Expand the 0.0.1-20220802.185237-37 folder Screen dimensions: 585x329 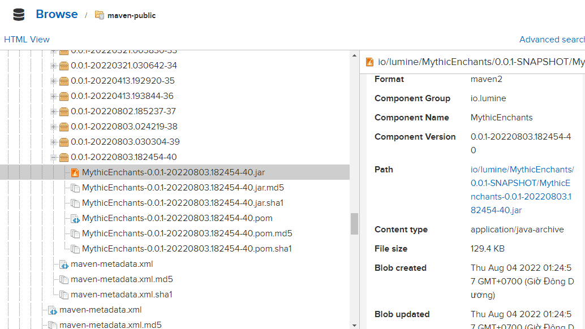(x=54, y=111)
